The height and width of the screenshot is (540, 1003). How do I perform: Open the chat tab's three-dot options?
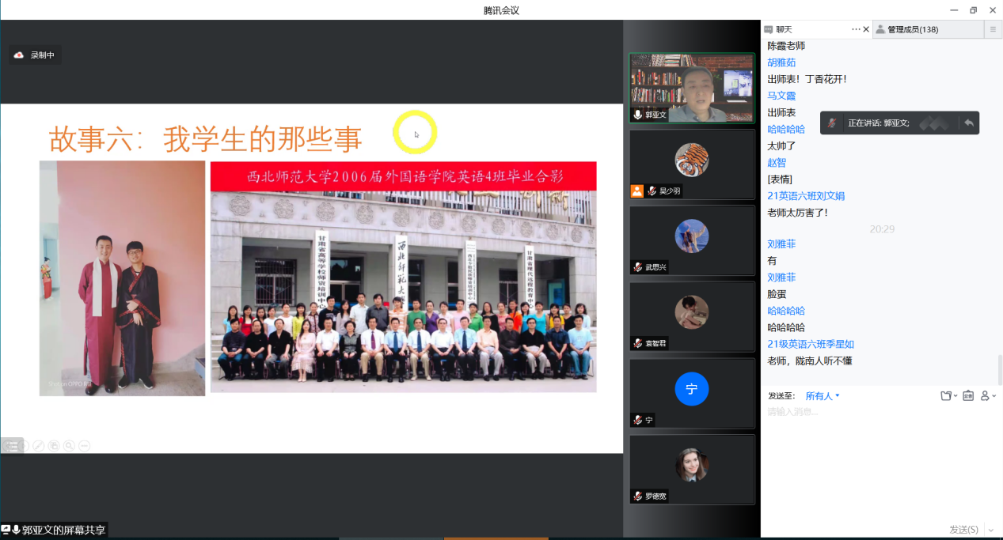[855, 29]
